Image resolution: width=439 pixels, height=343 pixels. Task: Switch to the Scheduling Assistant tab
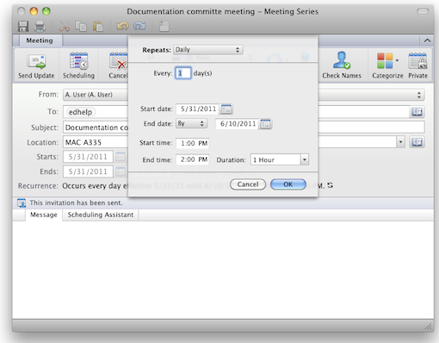pos(101,215)
